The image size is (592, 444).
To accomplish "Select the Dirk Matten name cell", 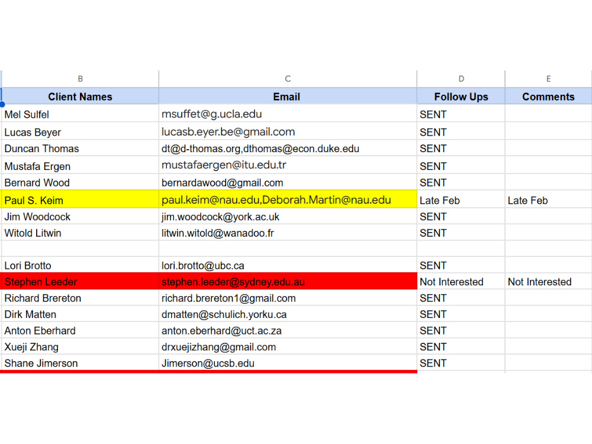I will coord(80,314).
